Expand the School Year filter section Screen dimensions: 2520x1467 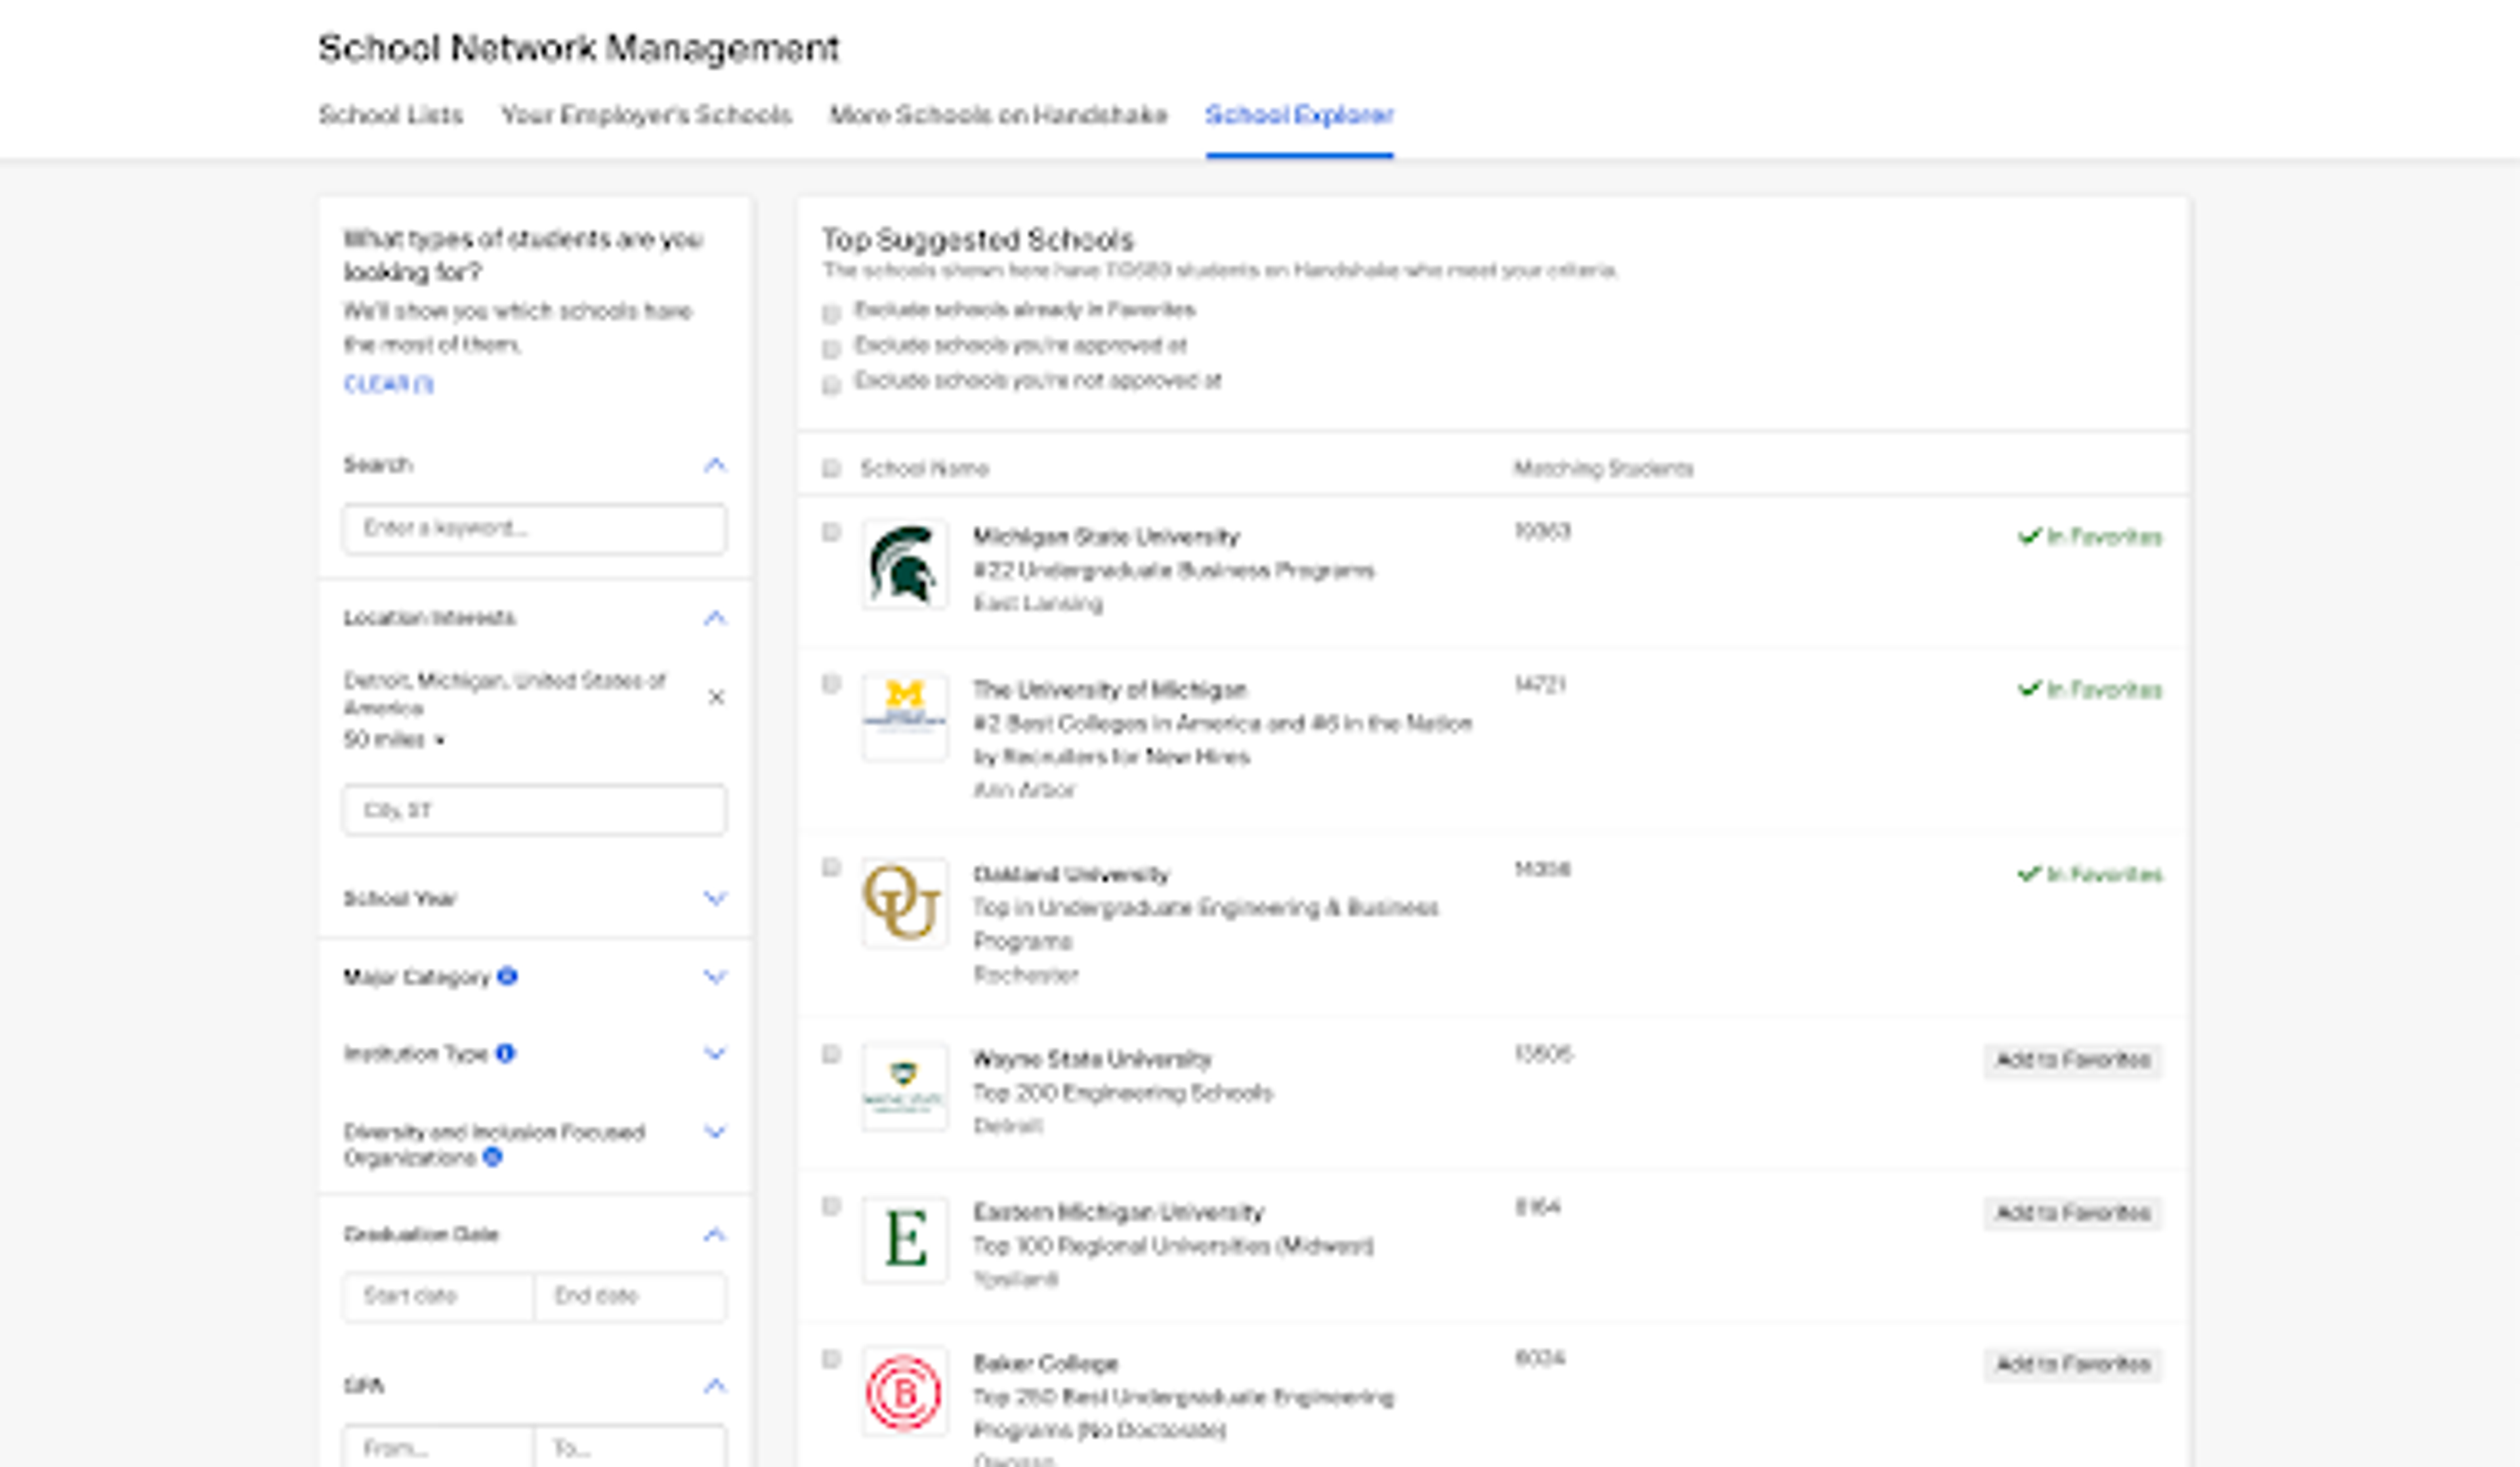click(714, 898)
